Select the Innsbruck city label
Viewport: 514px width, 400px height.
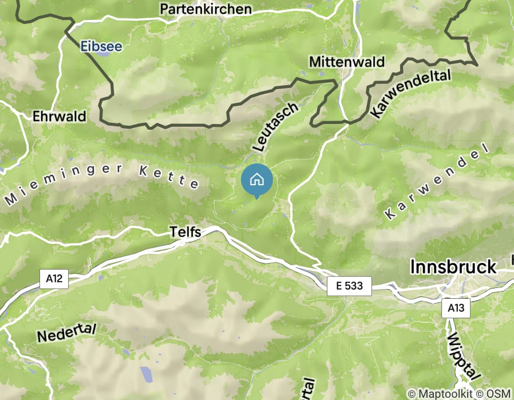click(x=453, y=266)
